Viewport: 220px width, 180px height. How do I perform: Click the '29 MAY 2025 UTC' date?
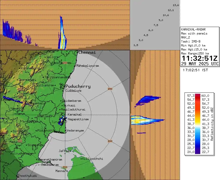(x=200, y=64)
